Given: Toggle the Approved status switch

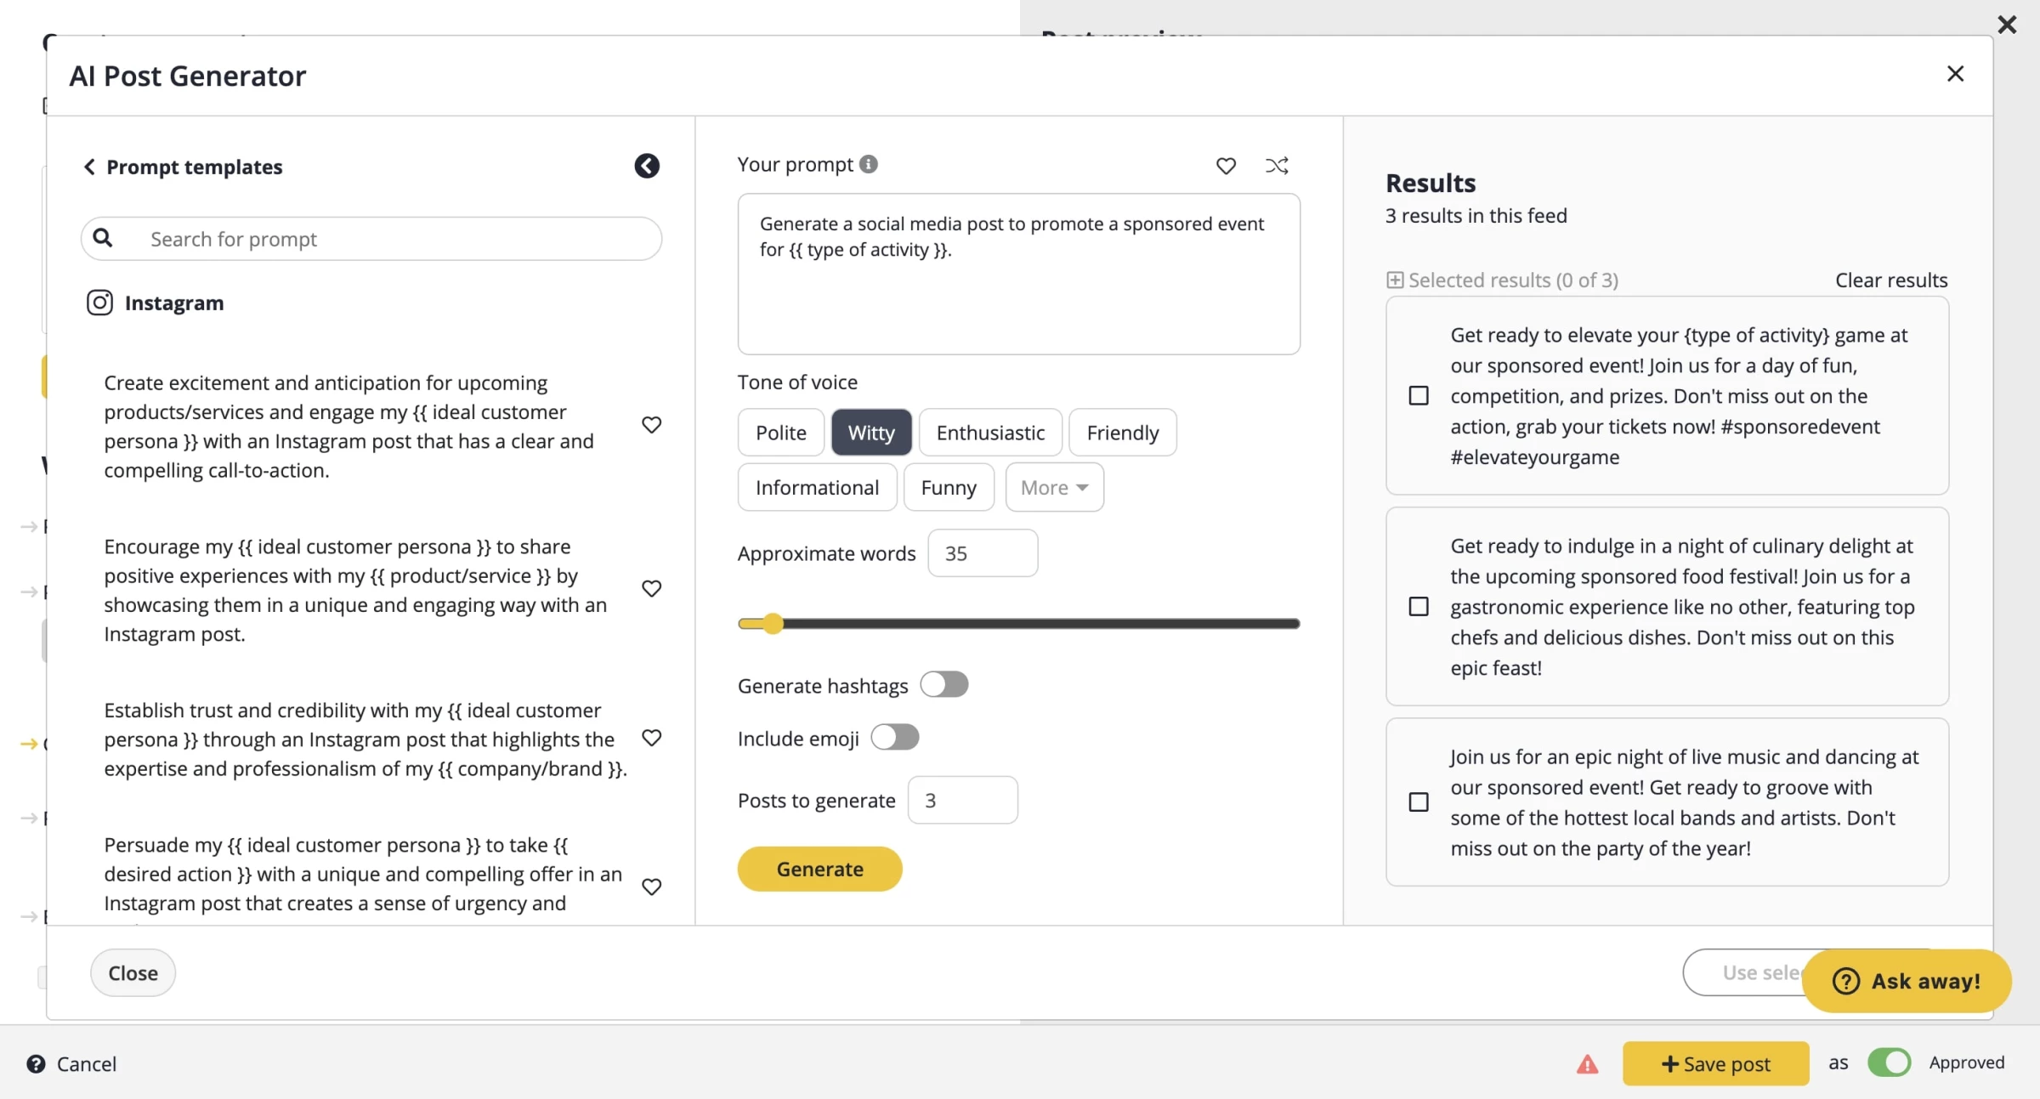Looking at the screenshot, I should (1889, 1062).
